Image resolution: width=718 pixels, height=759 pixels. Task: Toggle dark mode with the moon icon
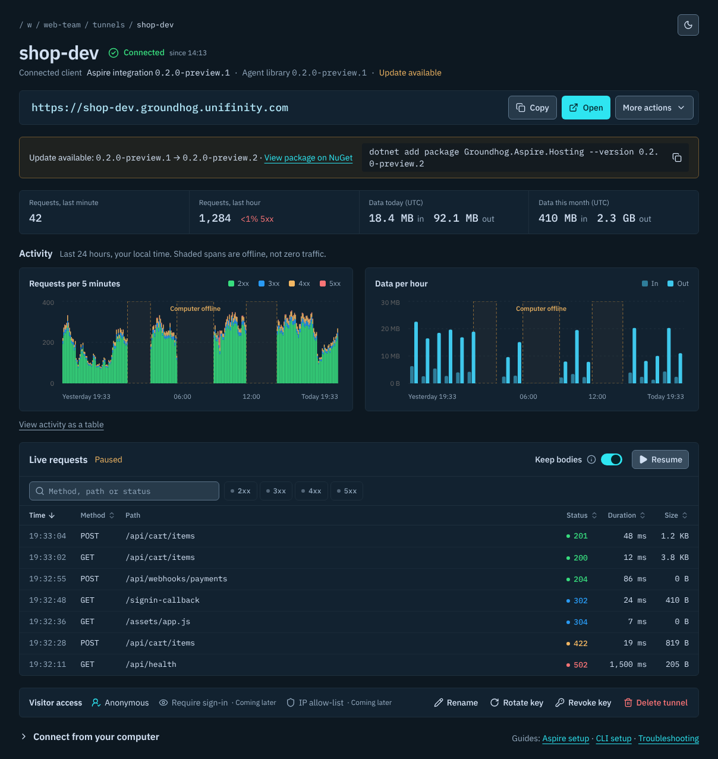(688, 25)
